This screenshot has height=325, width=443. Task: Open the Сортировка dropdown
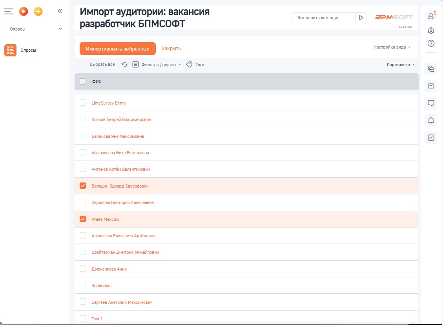(400, 64)
